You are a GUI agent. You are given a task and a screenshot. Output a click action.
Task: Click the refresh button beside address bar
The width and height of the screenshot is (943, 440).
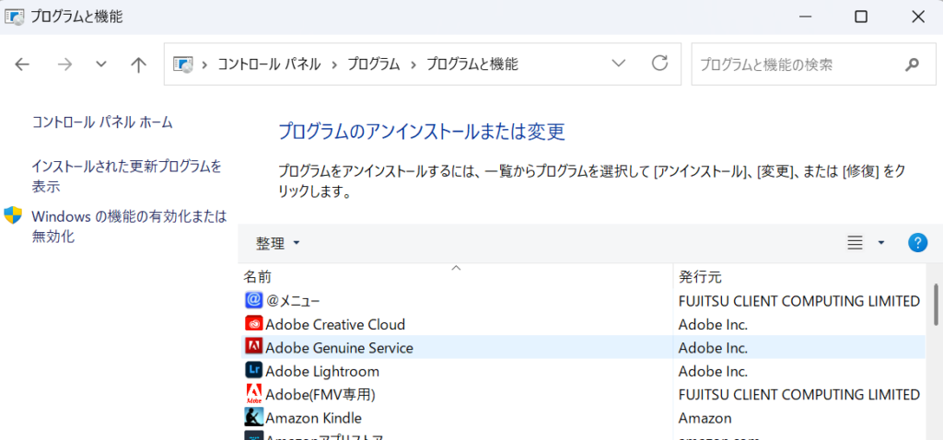tap(659, 64)
